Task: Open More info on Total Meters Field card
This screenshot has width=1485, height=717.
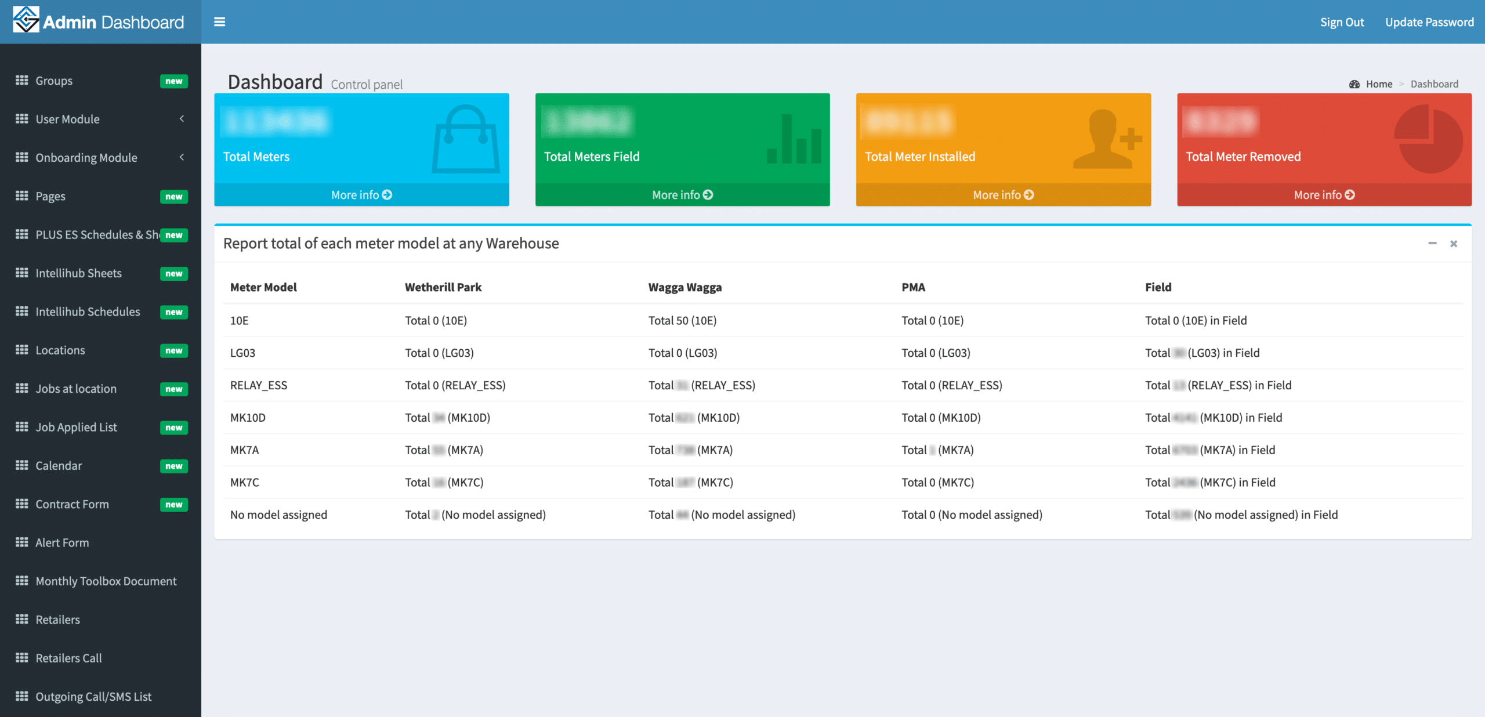Action: point(682,195)
